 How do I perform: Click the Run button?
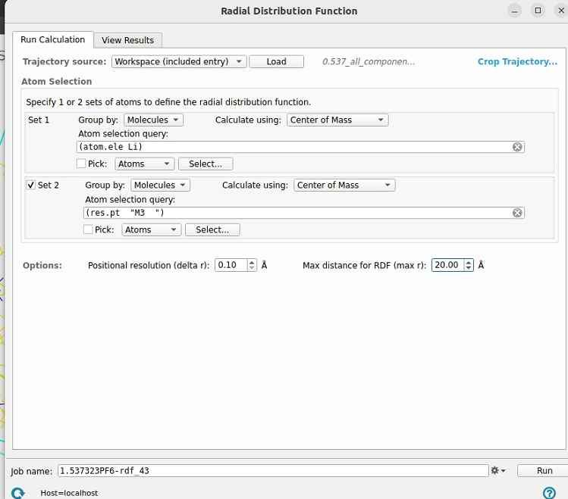(x=544, y=470)
